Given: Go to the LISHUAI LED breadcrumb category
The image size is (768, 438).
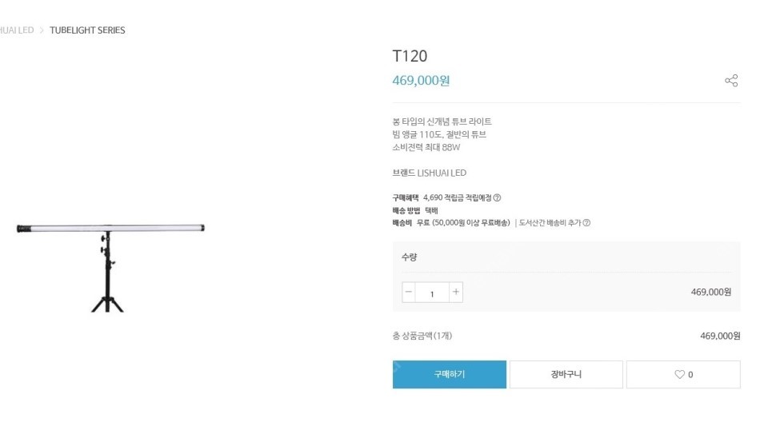Looking at the screenshot, I should coord(16,30).
